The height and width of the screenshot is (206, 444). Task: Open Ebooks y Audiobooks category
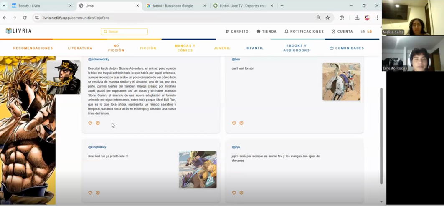pos(296,48)
